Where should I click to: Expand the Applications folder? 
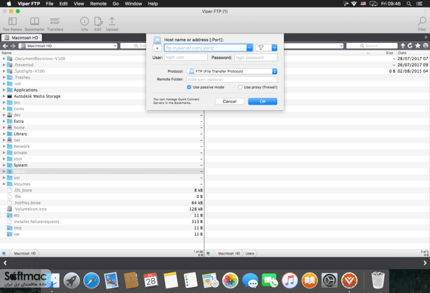(x=4, y=90)
